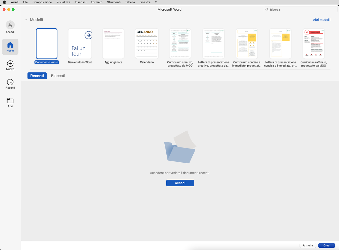Screen dimensions: 339x250
Task: Open the Strumenti menu
Action: pyautogui.click(x=114, y=2)
